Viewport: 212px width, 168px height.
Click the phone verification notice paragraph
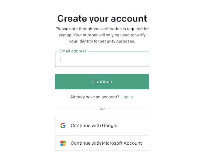coord(102,35)
